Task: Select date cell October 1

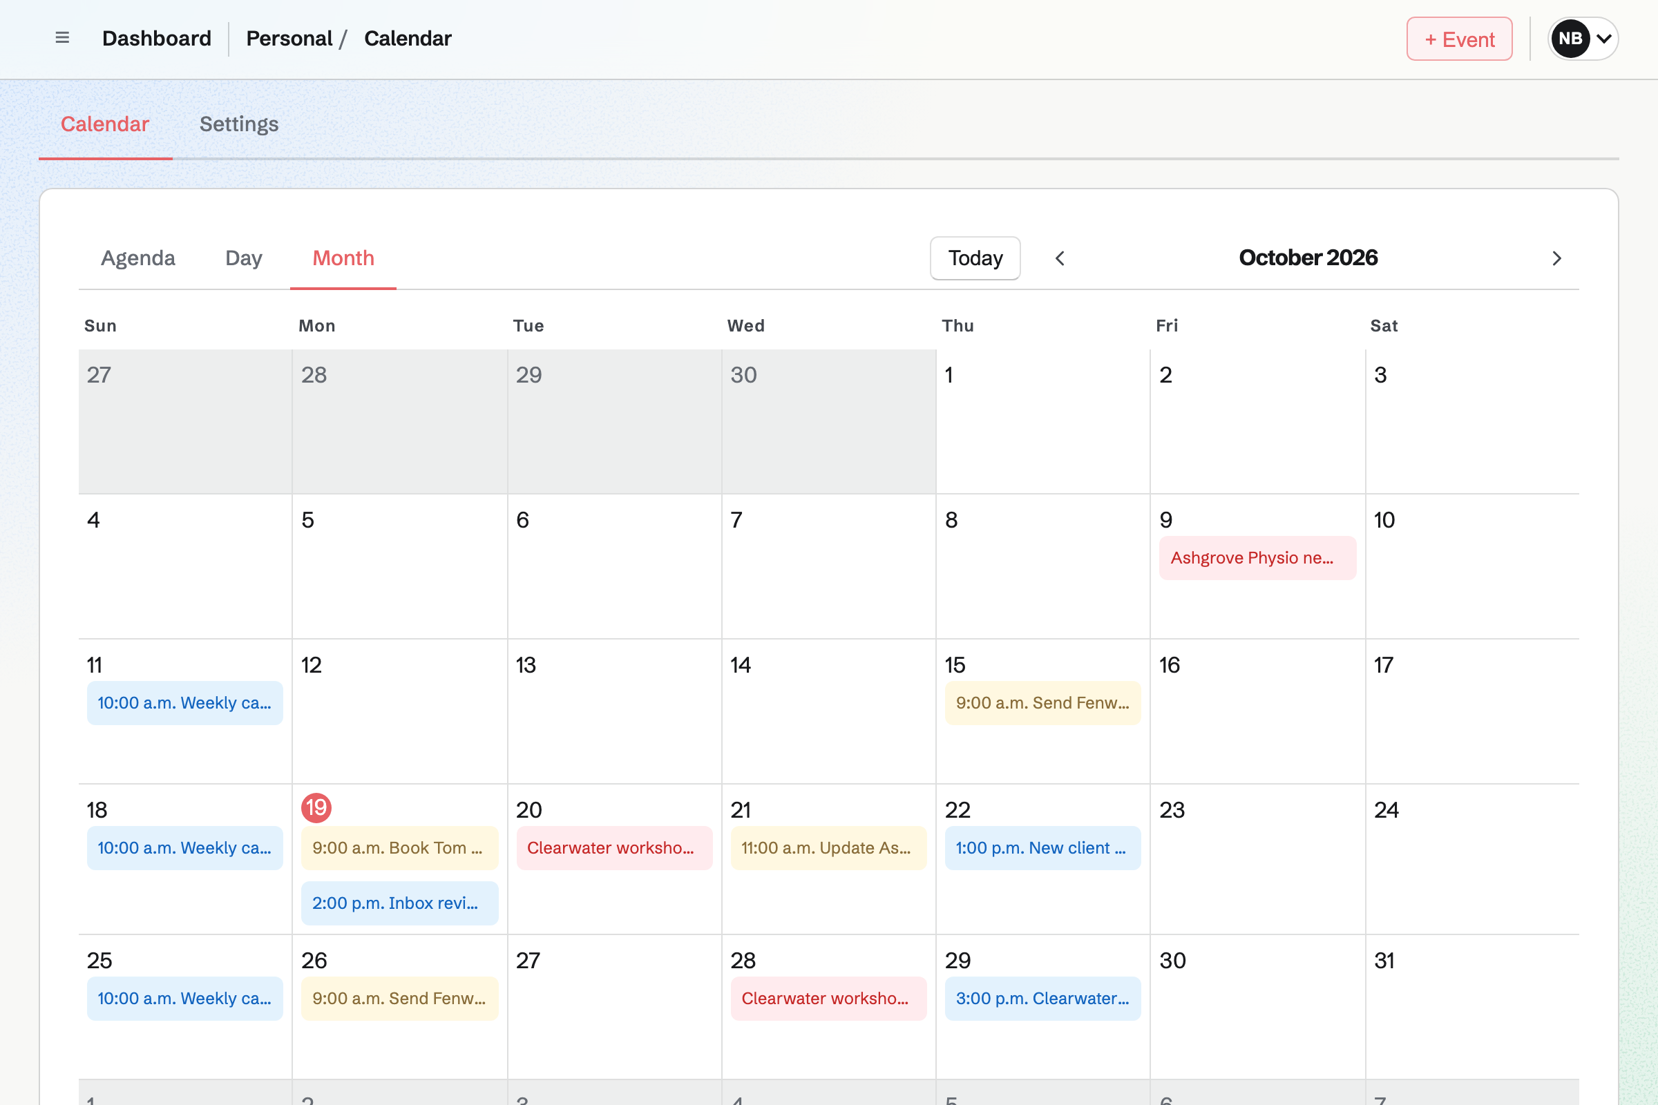Action: point(1043,422)
